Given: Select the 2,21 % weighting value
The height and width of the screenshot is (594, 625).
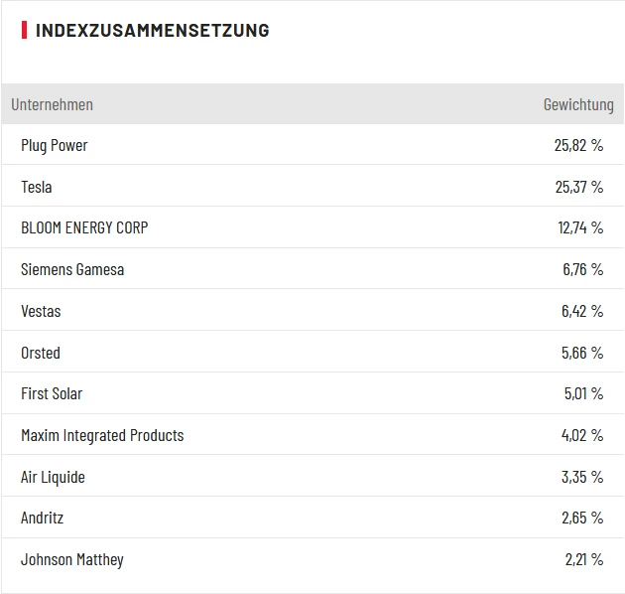Looking at the screenshot, I should point(583,559).
